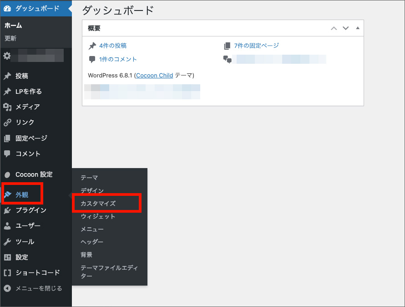Open the 4件の投稿 link
This screenshot has width=405, height=307.
tap(113, 46)
